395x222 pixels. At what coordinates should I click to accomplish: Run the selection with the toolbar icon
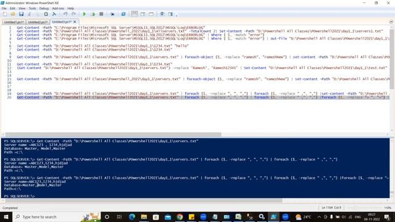click(x=93, y=14)
